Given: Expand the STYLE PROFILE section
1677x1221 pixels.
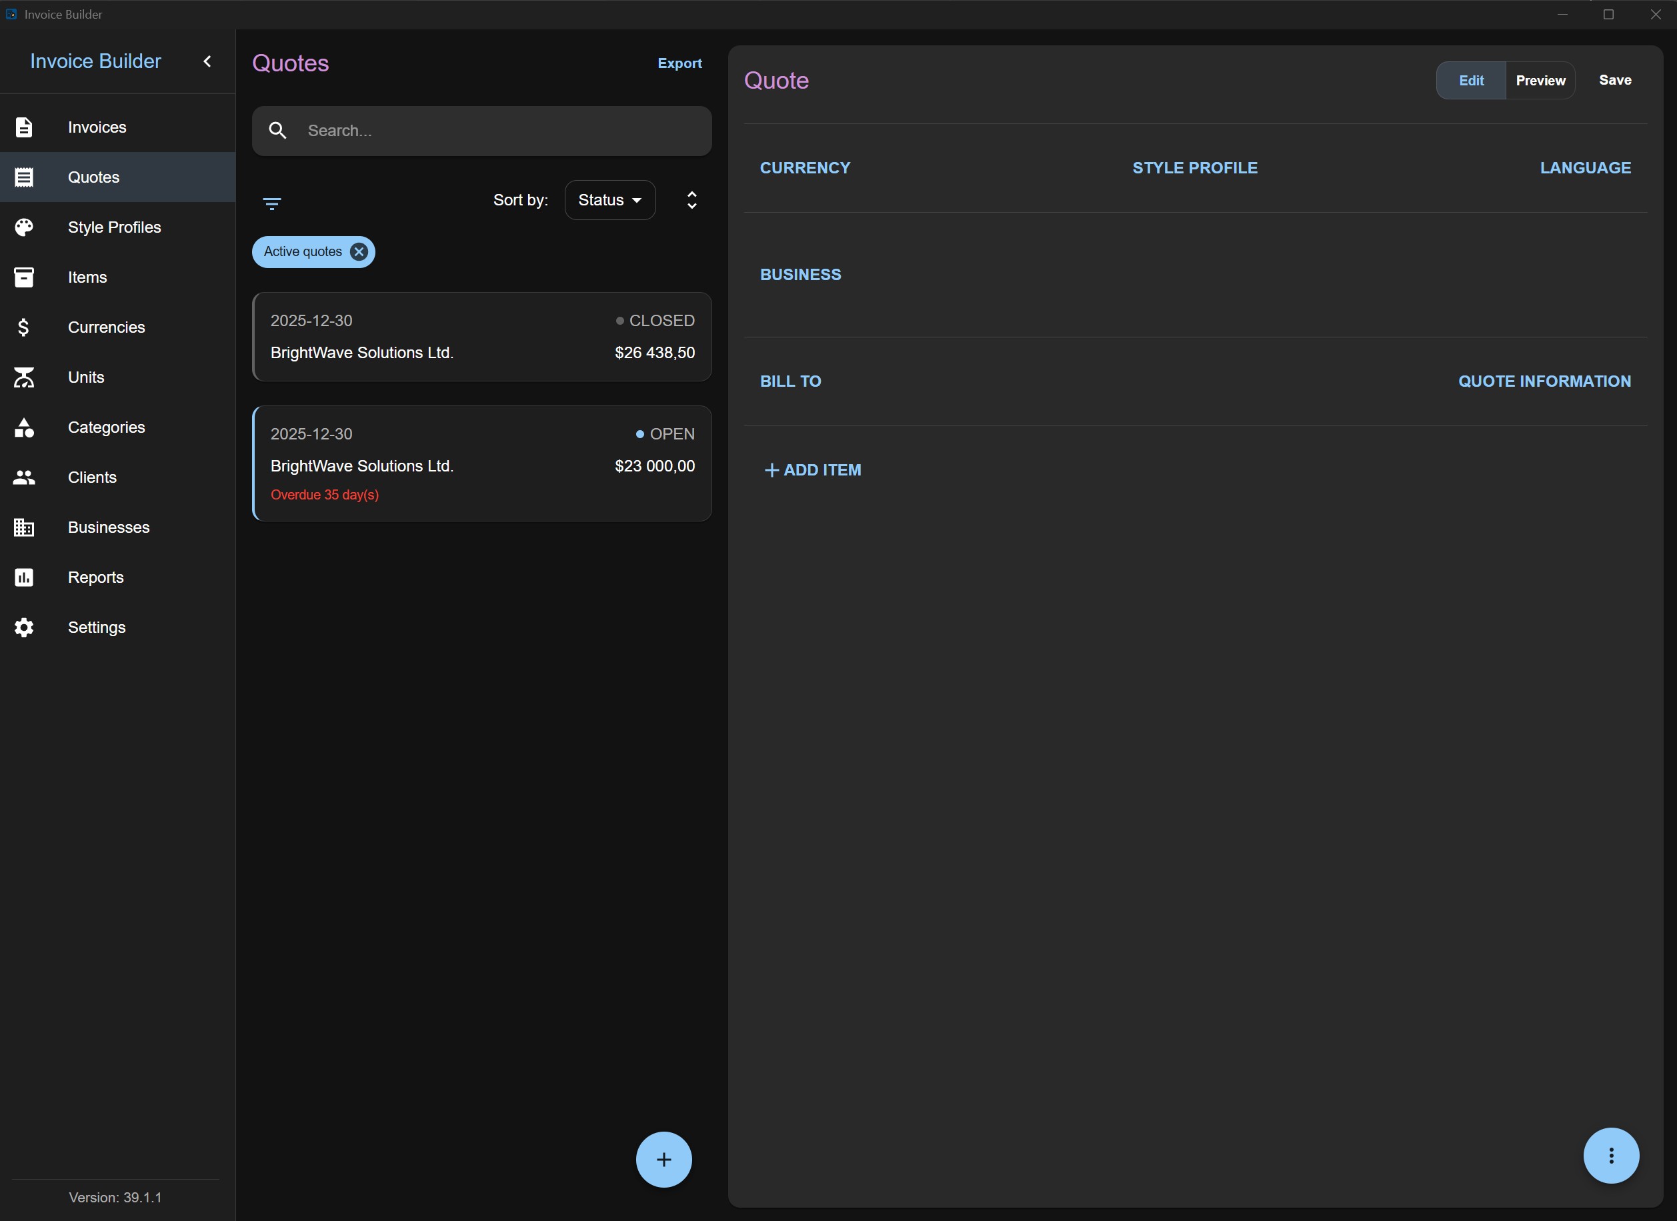Looking at the screenshot, I should point(1195,168).
